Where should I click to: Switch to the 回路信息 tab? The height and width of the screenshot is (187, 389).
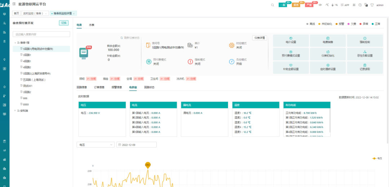click(x=82, y=87)
